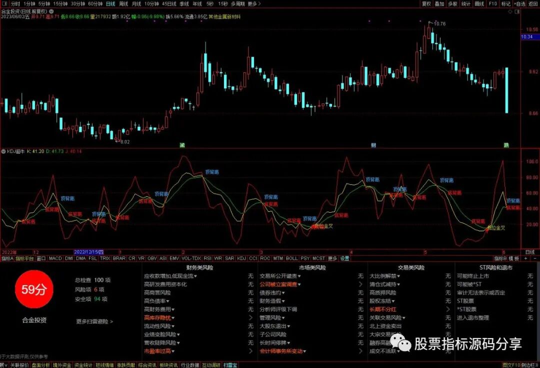Click the 多股 toolbar button
This screenshot has width=540, height=368.
click(x=452, y=4)
